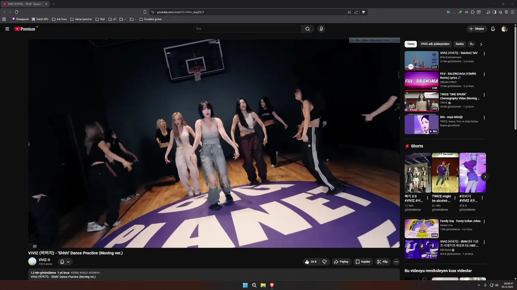Click the address bar URL

point(181,12)
